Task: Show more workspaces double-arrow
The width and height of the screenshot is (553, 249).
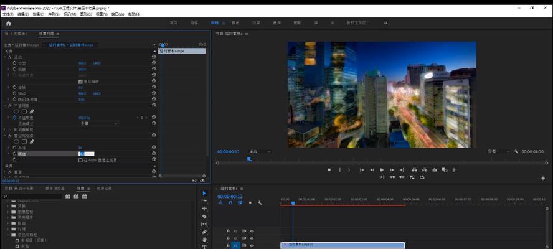Action: click(385, 23)
